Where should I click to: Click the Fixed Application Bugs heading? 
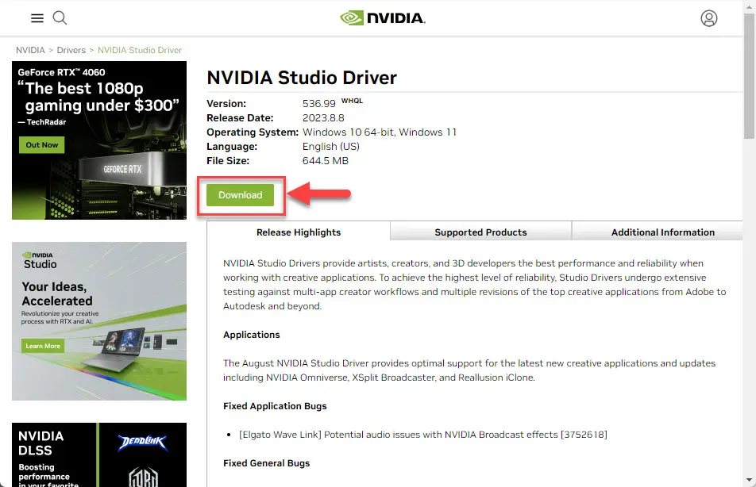pyautogui.click(x=275, y=406)
